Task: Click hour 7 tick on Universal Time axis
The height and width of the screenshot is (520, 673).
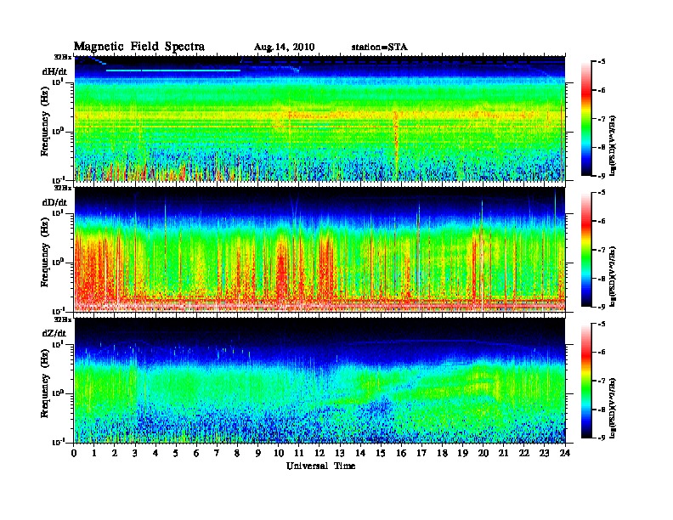Action: [x=218, y=453]
